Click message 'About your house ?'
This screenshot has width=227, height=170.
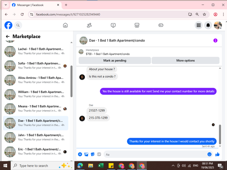pyautogui.click(x=102, y=69)
